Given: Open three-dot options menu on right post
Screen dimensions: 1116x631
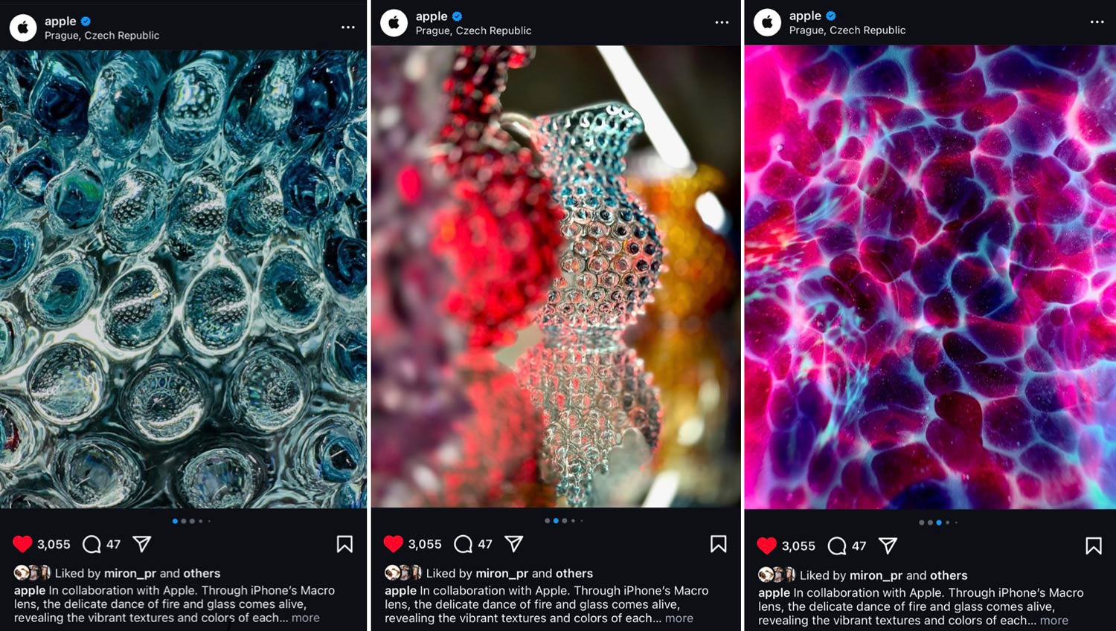Looking at the screenshot, I should click(1097, 22).
